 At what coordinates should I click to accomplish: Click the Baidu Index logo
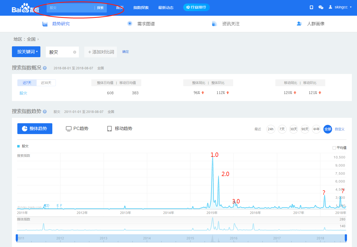coord(25,8)
